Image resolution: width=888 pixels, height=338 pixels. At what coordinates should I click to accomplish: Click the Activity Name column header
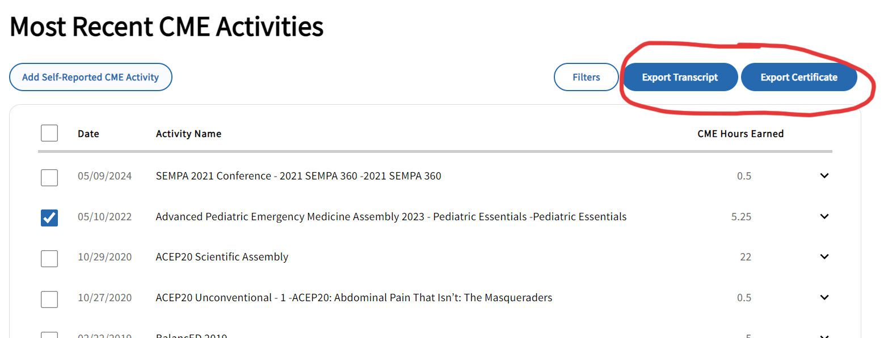(188, 134)
